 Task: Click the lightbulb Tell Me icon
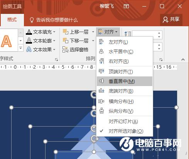32,20
